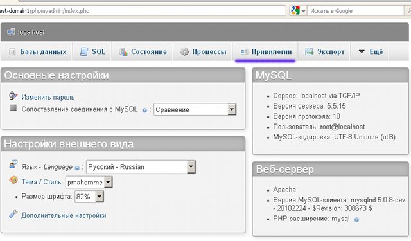The image size is (411, 241).
Task: Click the localhost server icon
Action: click(11, 32)
